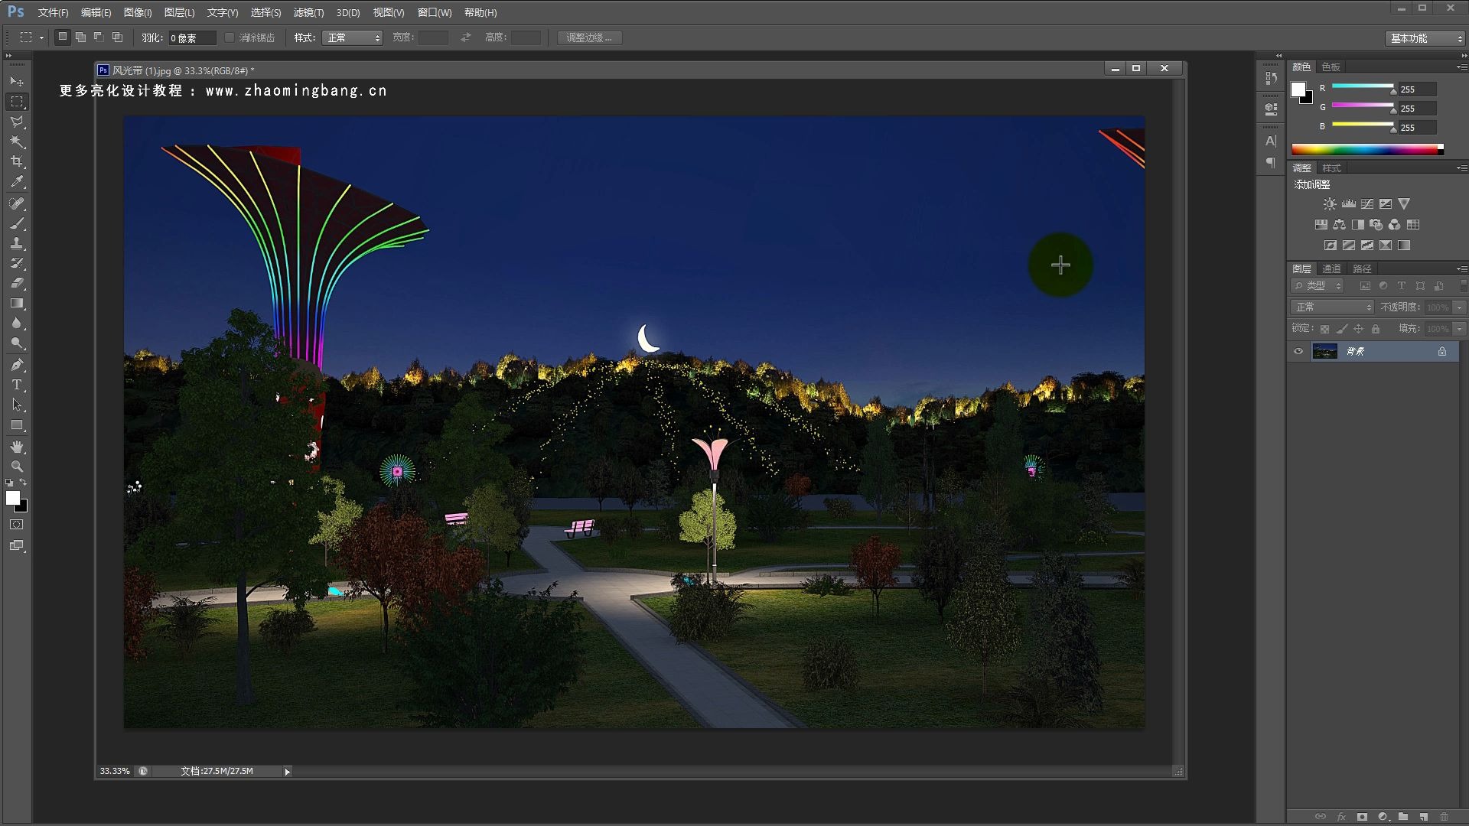Viewport: 1469px width, 826px height.
Task: Open the layer blend mode 正常 dropdown
Action: pyautogui.click(x=1334, y=307)
